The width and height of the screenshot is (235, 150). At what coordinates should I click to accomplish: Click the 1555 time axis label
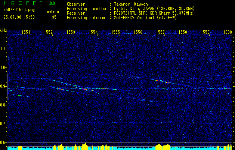(x=116, y=32)
